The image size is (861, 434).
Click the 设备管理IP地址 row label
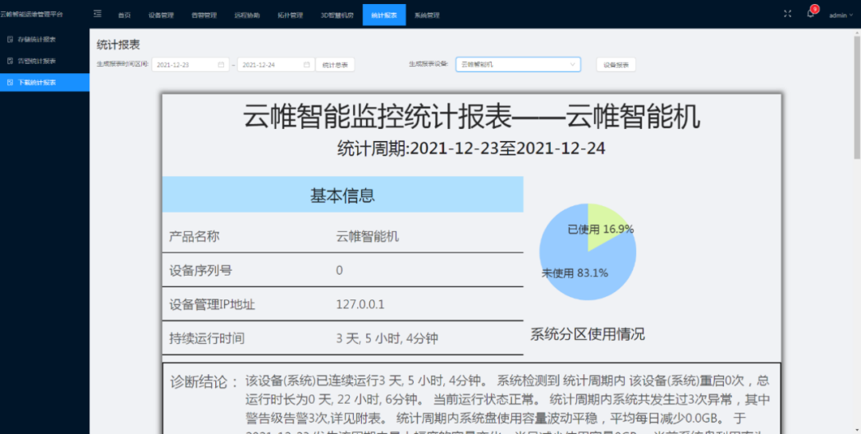212,304
